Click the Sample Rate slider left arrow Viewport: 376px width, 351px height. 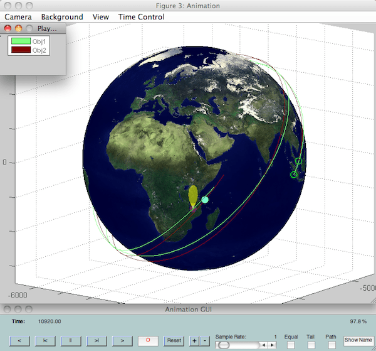click(x=264, y=345)
